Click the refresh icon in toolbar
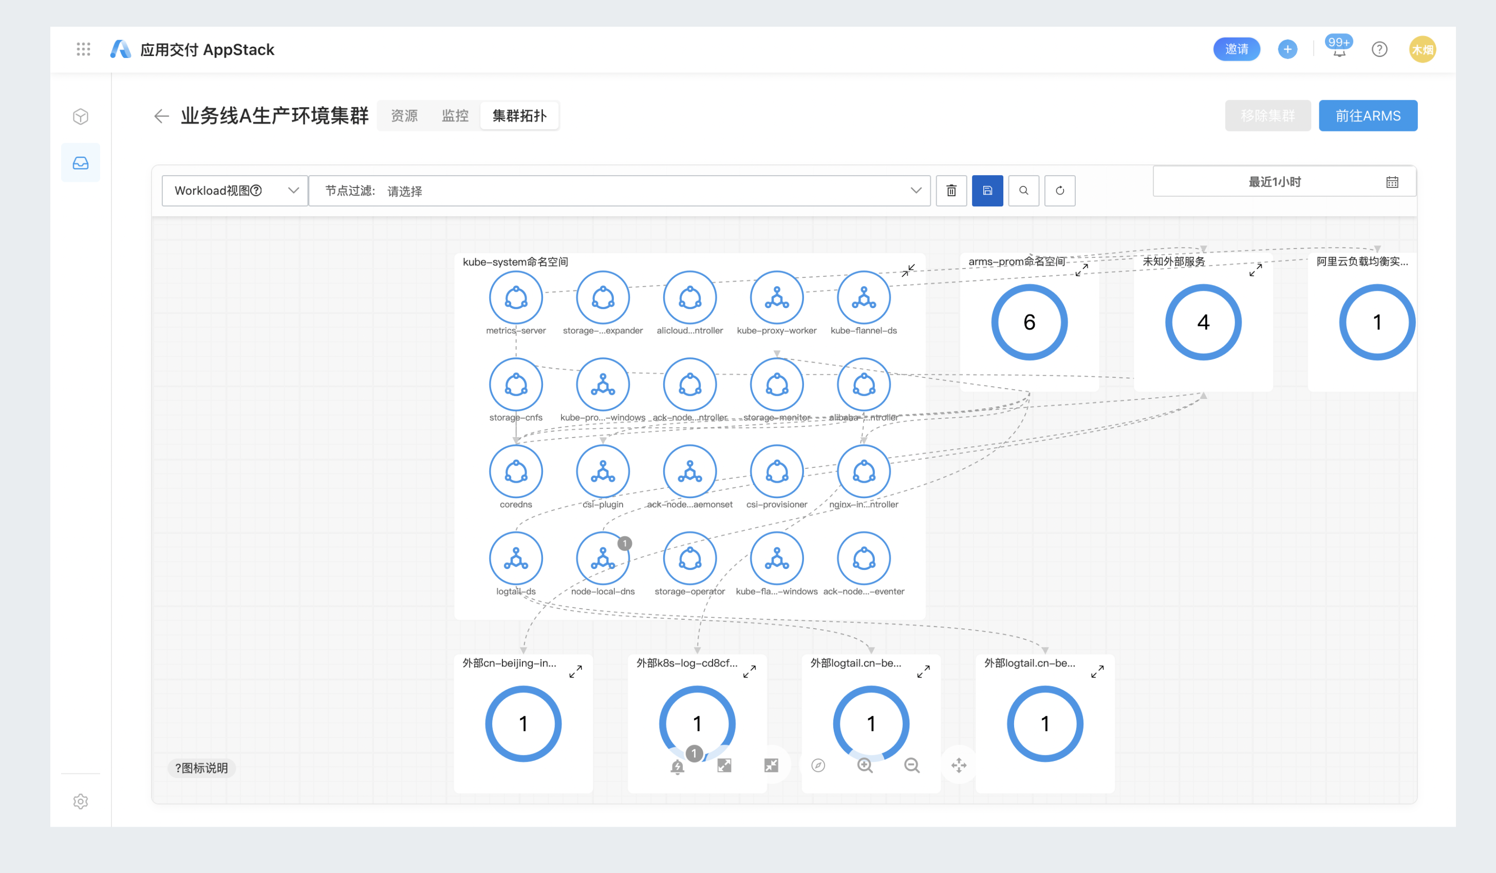 click(x=1060, y=191)
